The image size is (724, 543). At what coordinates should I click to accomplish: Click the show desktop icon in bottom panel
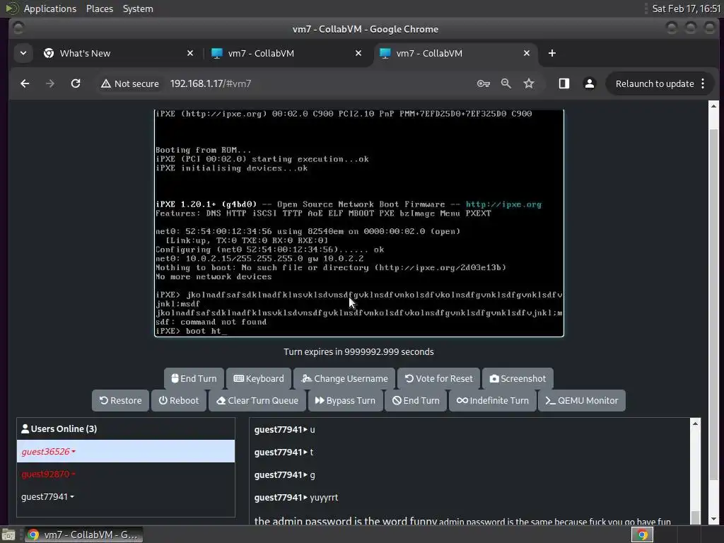pos(8,535)
